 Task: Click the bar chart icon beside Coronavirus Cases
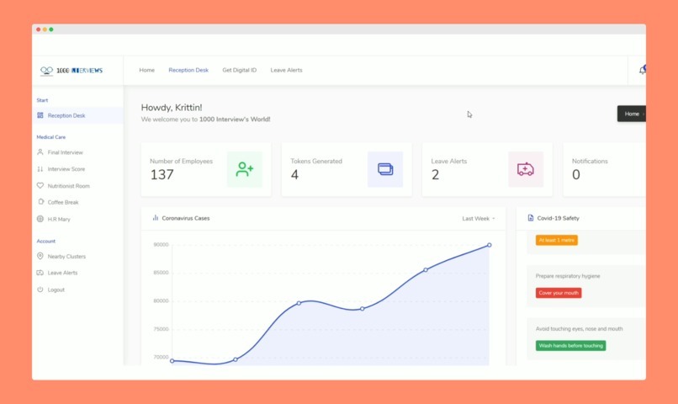point(156,218)
